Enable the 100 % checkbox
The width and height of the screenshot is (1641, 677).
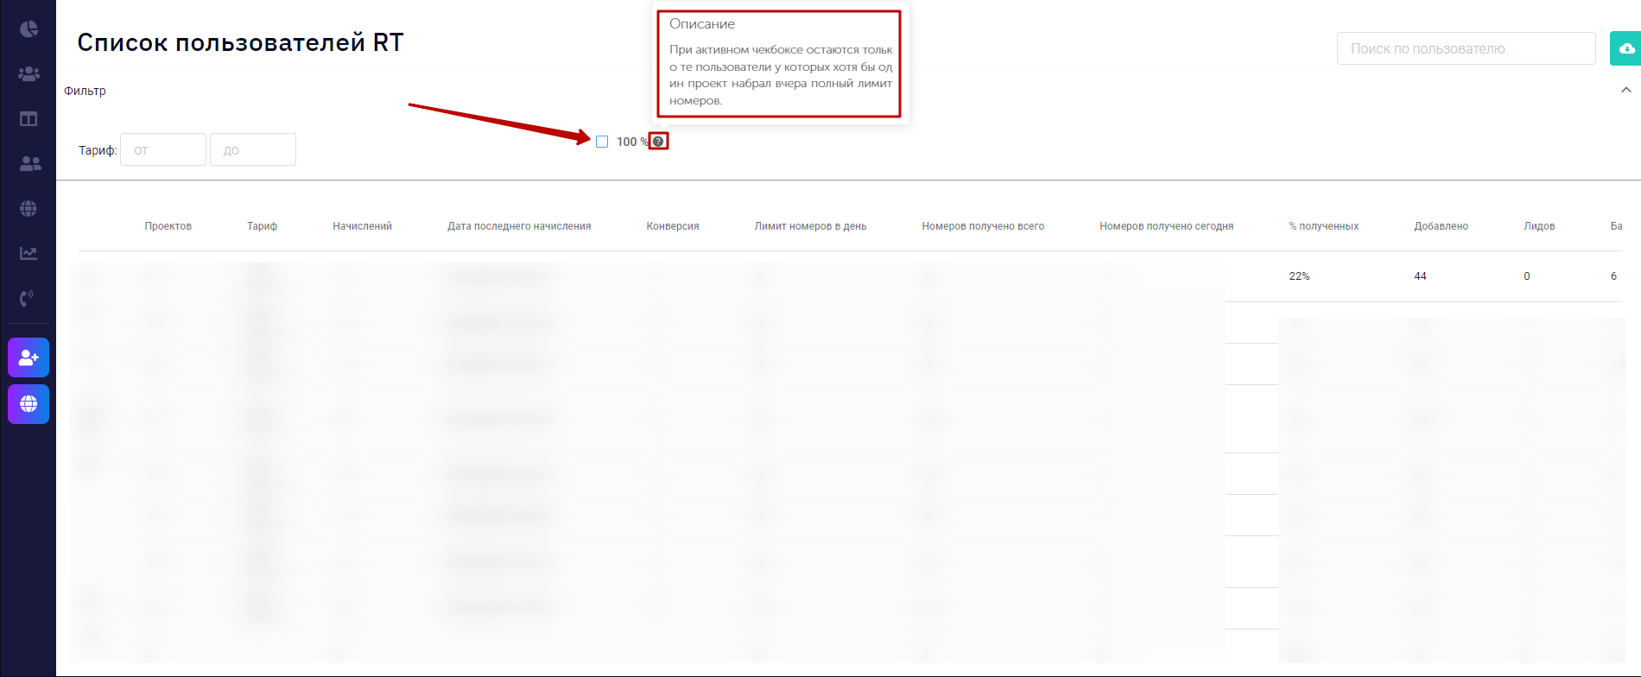602,142
